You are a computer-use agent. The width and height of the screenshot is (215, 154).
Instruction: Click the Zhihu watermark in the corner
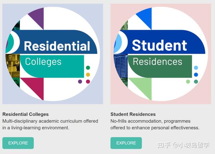pos(186,145)
